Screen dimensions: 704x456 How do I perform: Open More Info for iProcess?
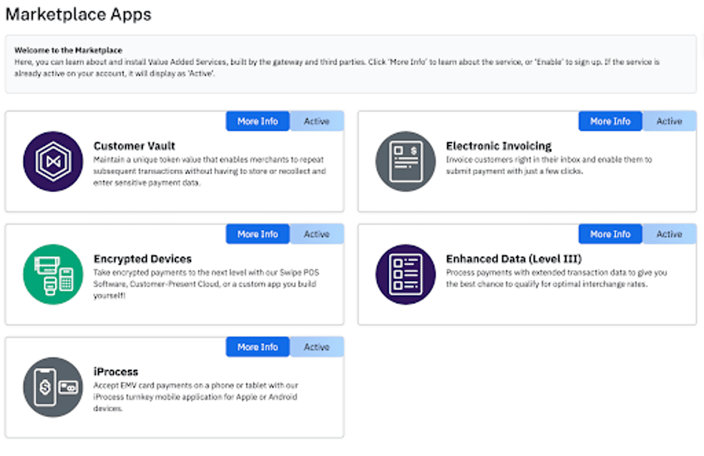pyautogui.click(x=257, y=346)
